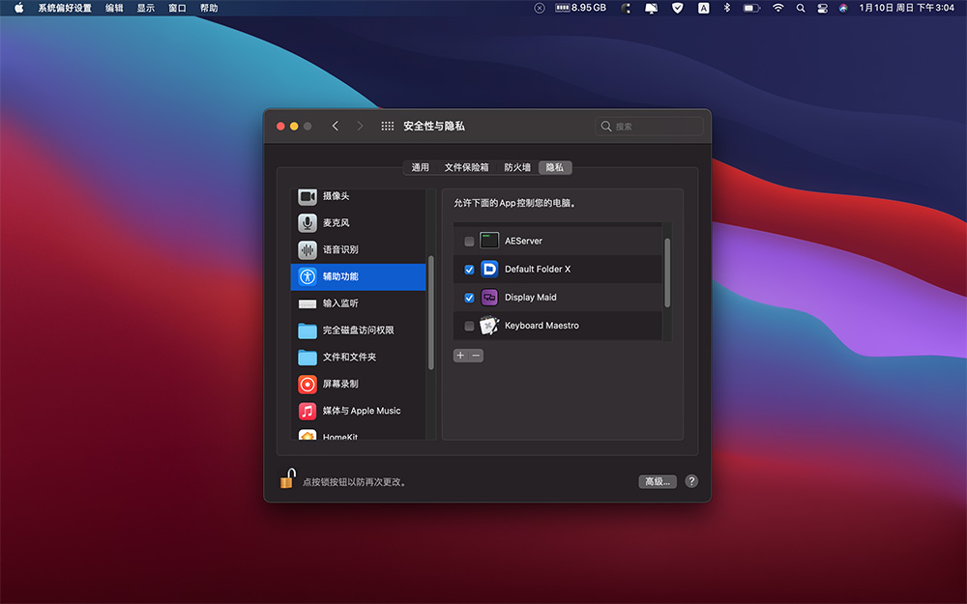967x604 pixels.
Task: Open the 屏幕录制 screen recording icon
Action: click(308, 385)
